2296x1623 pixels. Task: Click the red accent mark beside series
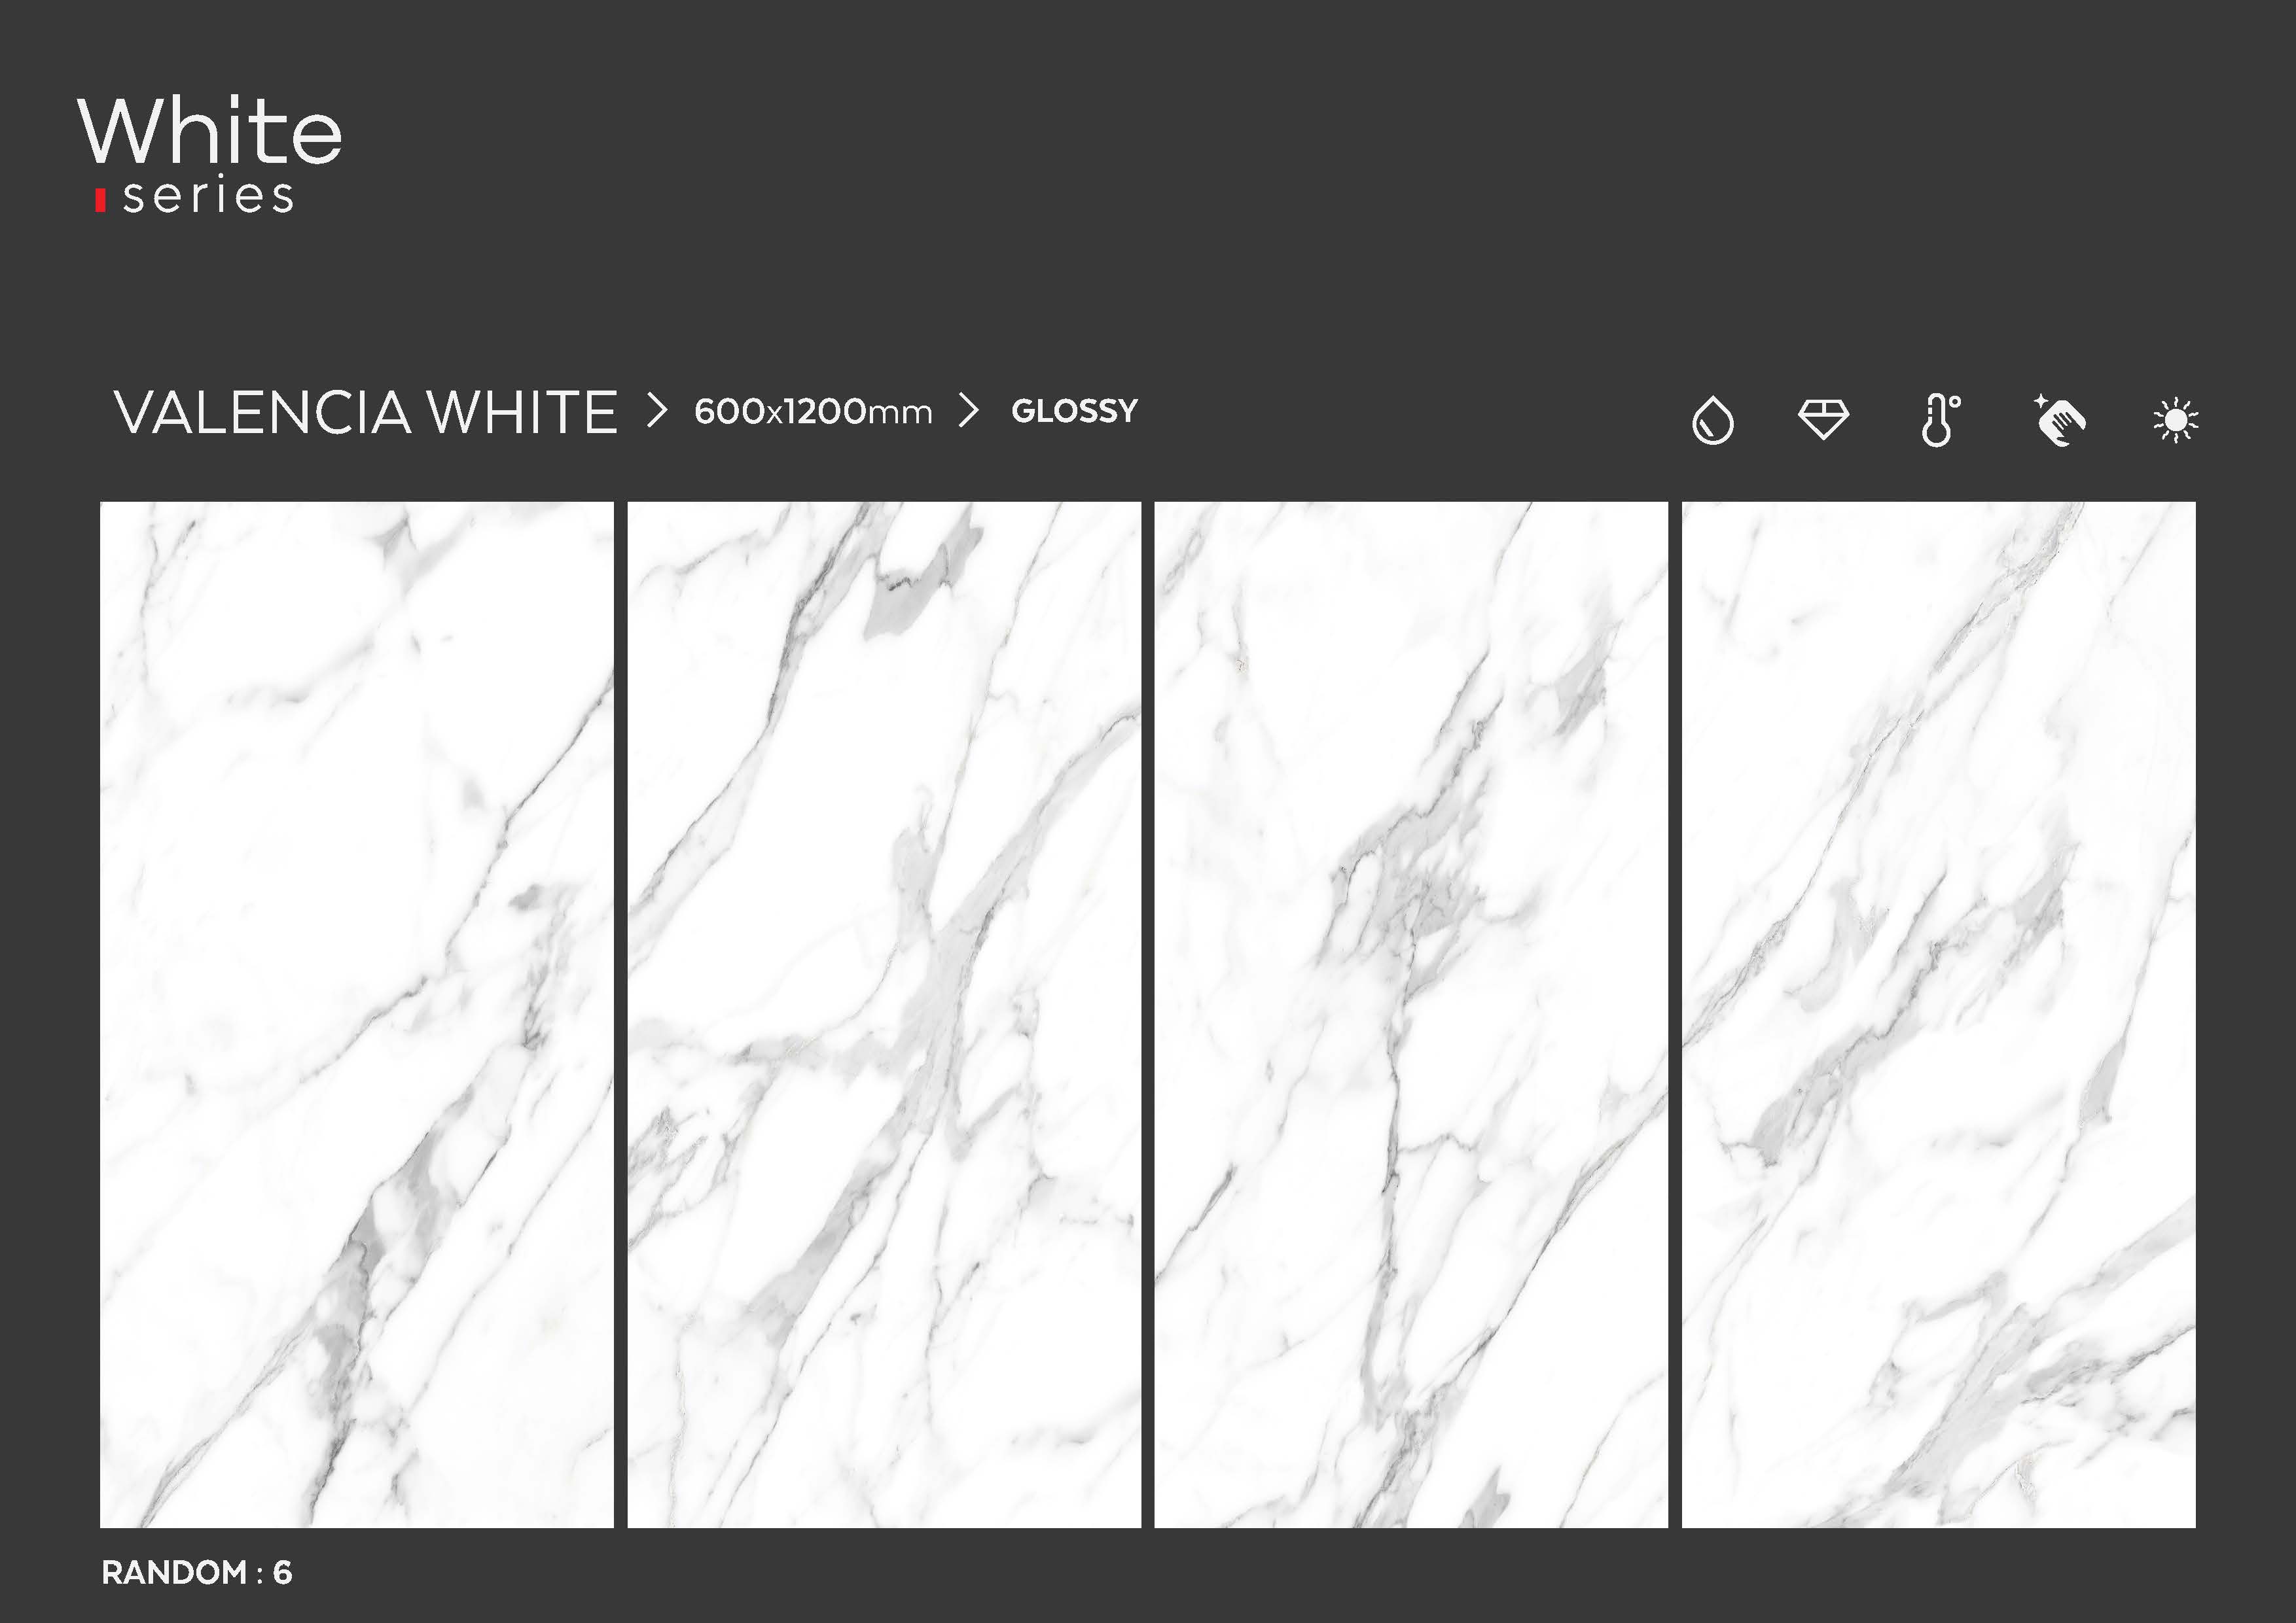click(x=100, y=200)
